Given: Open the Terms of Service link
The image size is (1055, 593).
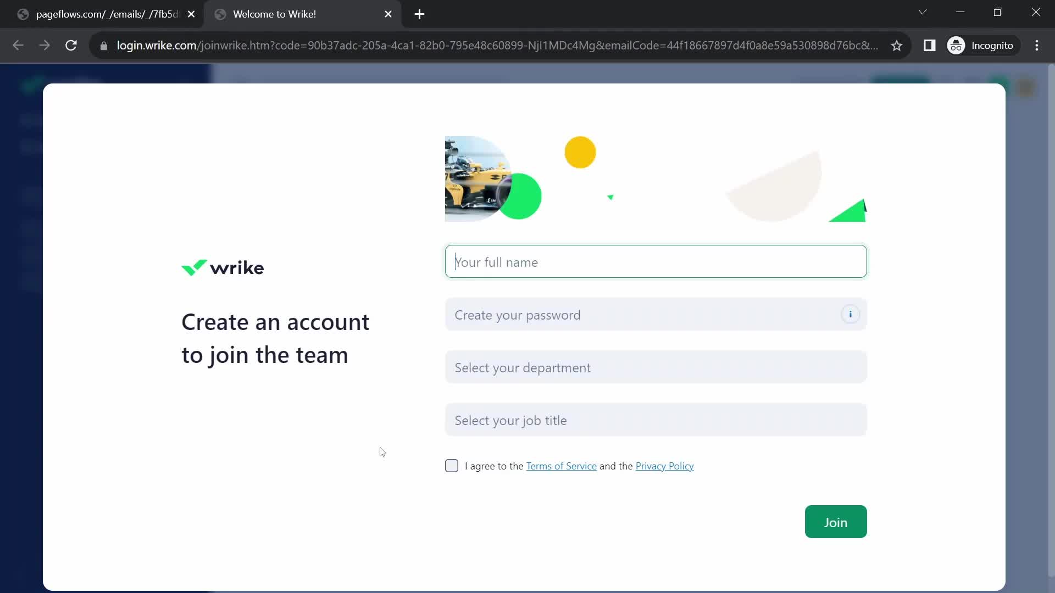Looking at the screenshot, I should point(561,466).
